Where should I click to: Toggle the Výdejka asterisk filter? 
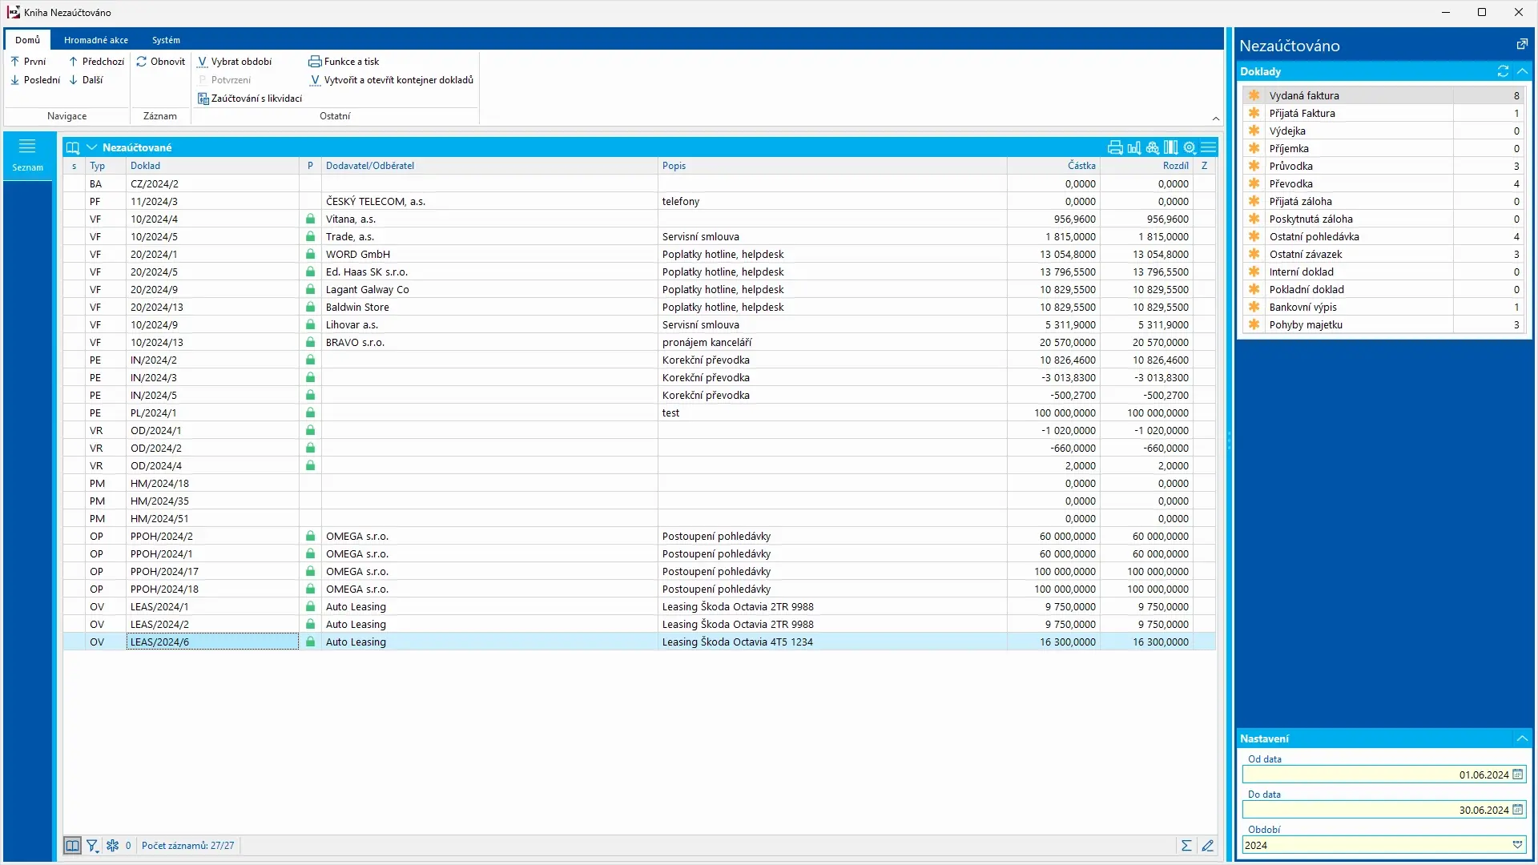click(1254, 131)
